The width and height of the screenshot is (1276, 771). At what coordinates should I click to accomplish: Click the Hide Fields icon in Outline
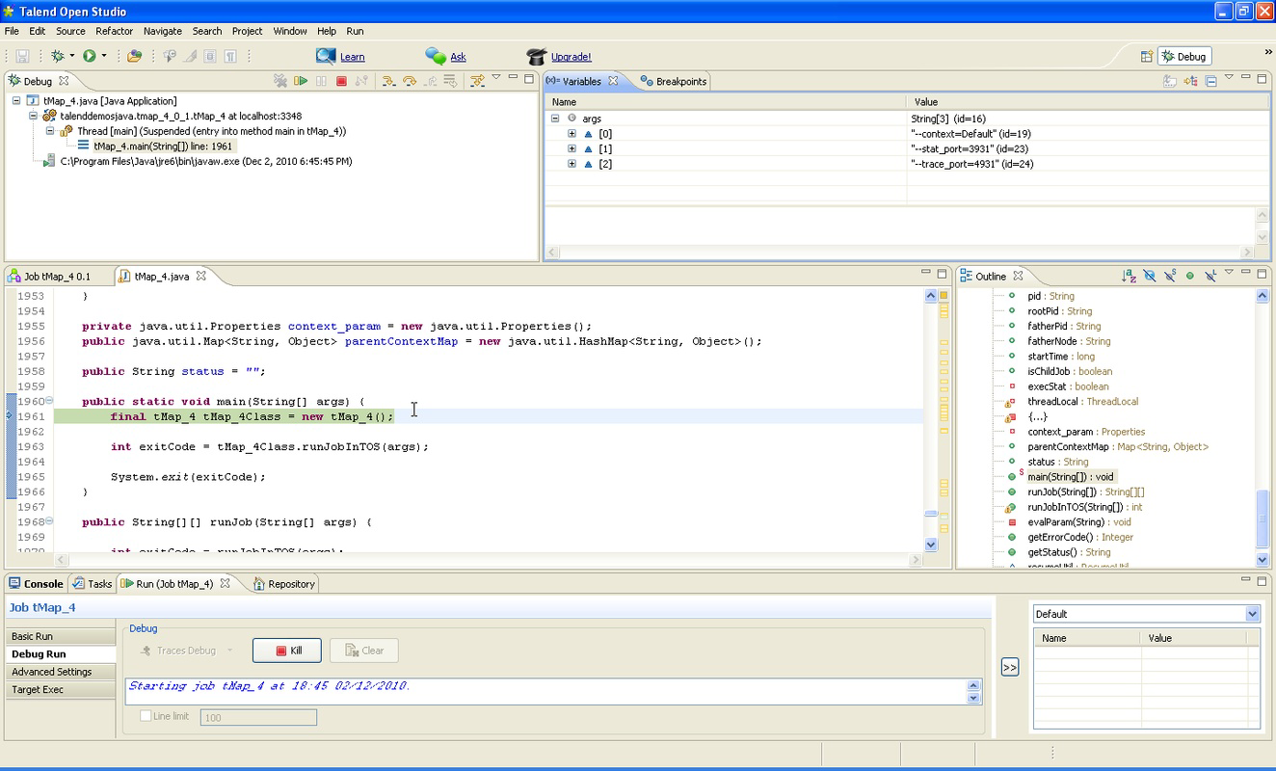click(1149, 276)
